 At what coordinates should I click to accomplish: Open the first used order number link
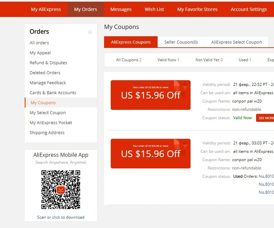[266, 176]
